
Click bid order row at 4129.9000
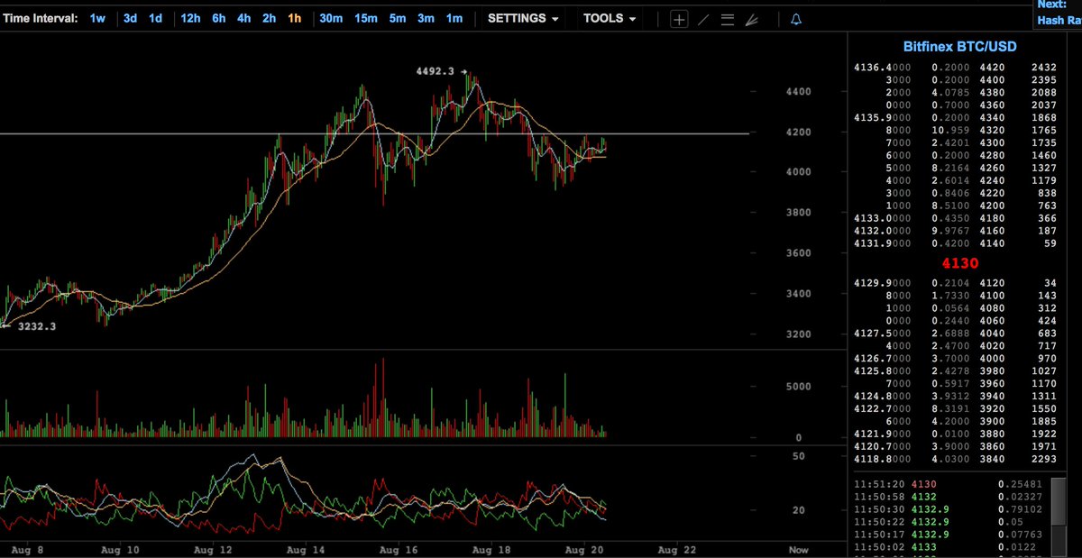pyautogui.click(x=954, y=284)
